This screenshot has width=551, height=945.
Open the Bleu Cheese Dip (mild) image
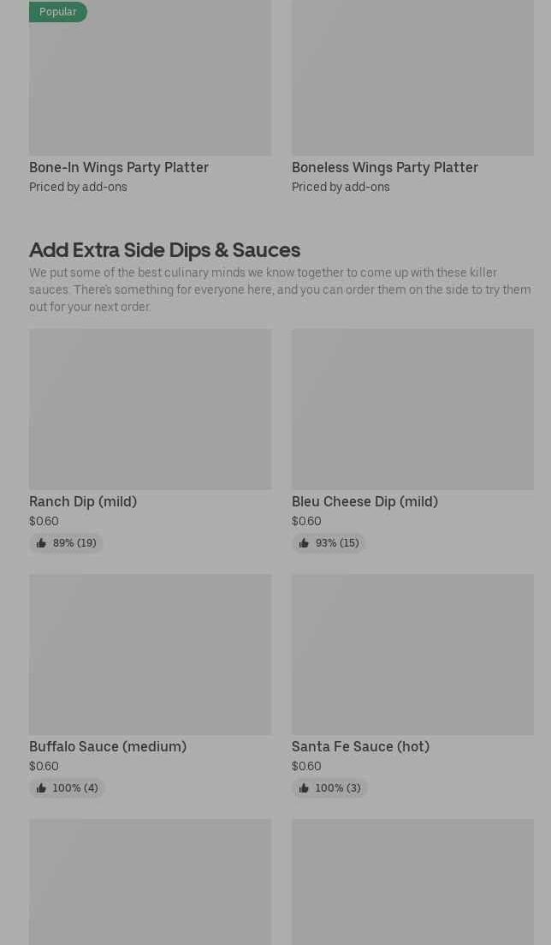(x=412, y=410)
